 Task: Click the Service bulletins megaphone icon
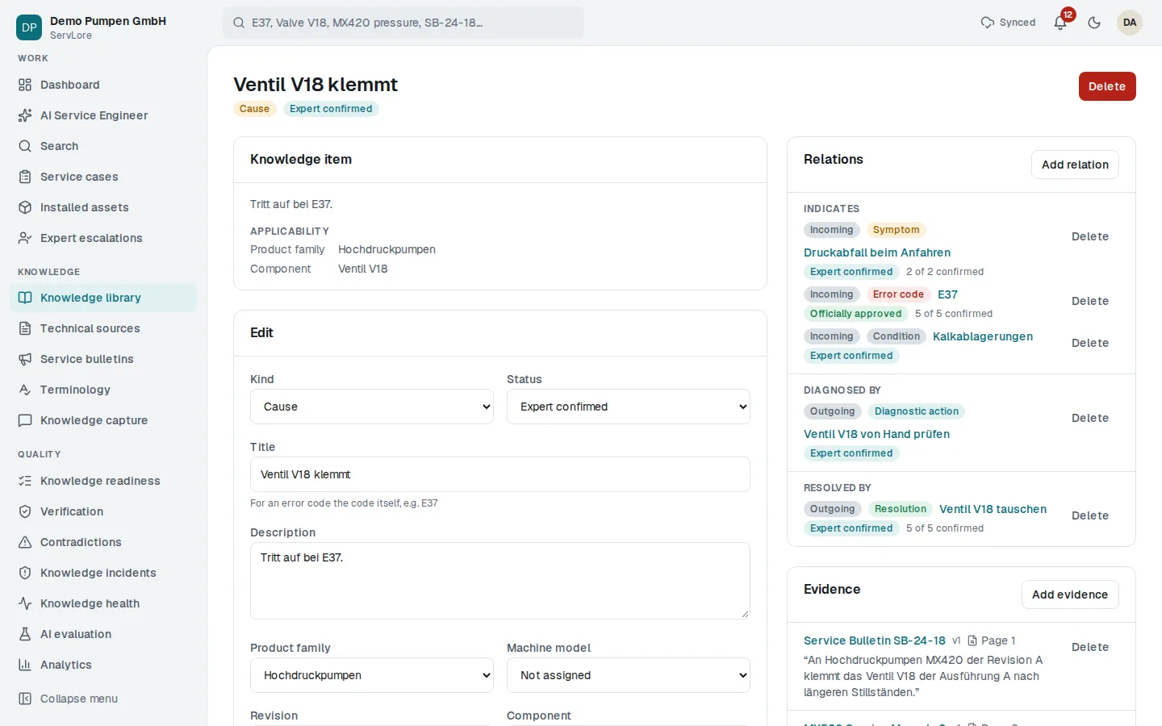[25, 359]
